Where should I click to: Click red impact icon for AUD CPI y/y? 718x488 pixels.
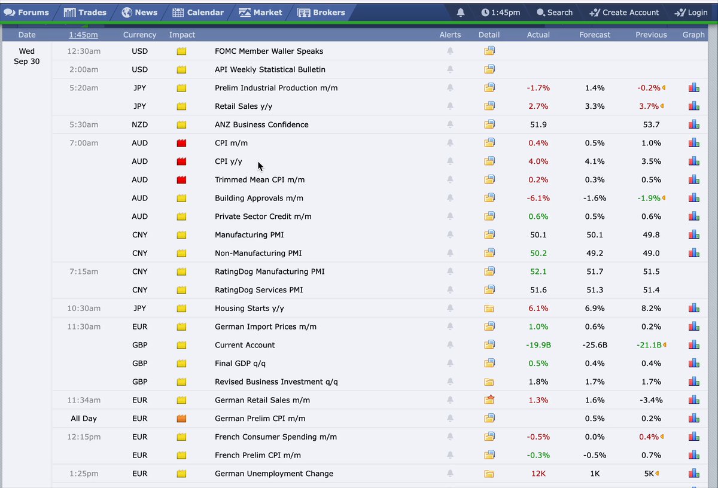[x=181, y=161]
